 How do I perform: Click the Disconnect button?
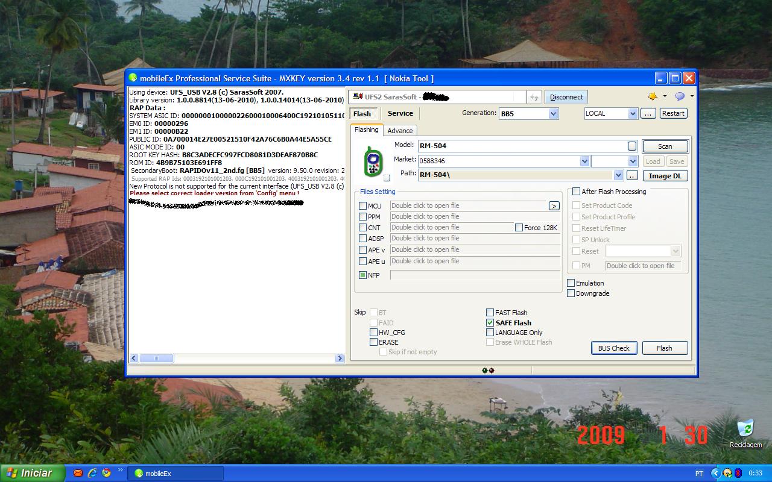coord(566,97)
